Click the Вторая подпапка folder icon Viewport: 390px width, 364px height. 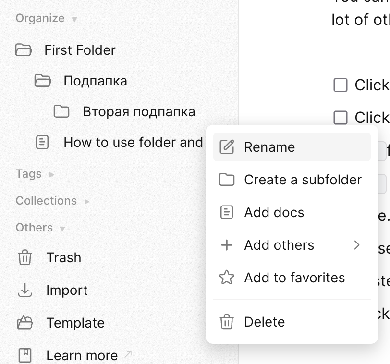[61, 111]
